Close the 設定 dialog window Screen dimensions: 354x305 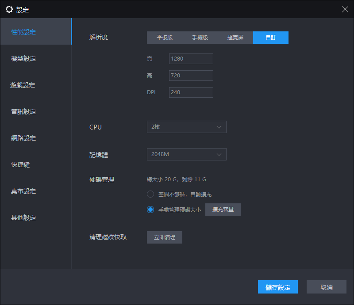(x=345, y=9)
